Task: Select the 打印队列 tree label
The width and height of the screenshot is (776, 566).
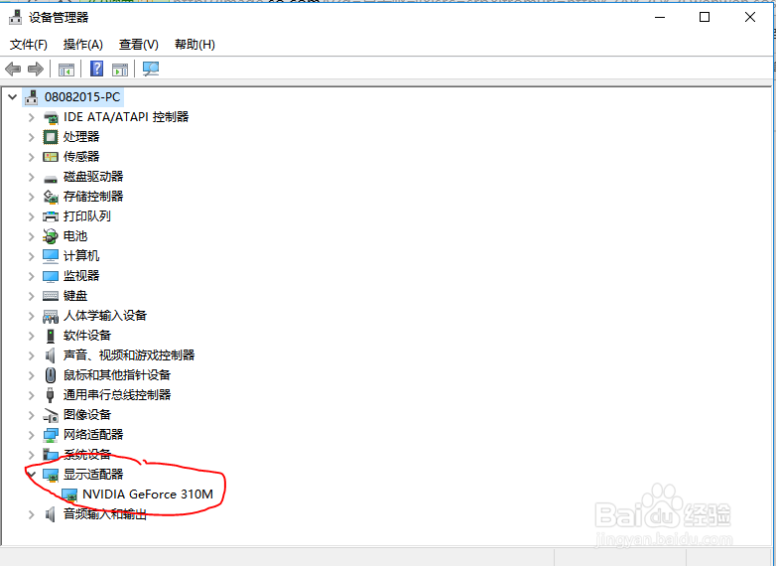Action: (87, 216)
